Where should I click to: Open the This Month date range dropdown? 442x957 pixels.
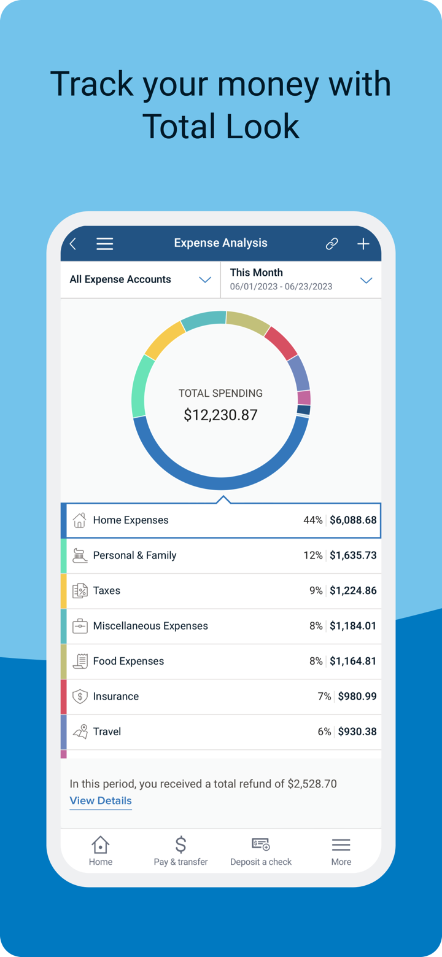coord(301,279)
